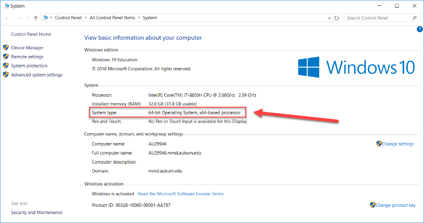This screenshot has width=424, height=223.
Task: Click the Device Manager shield icon
Action: [6, 47]
